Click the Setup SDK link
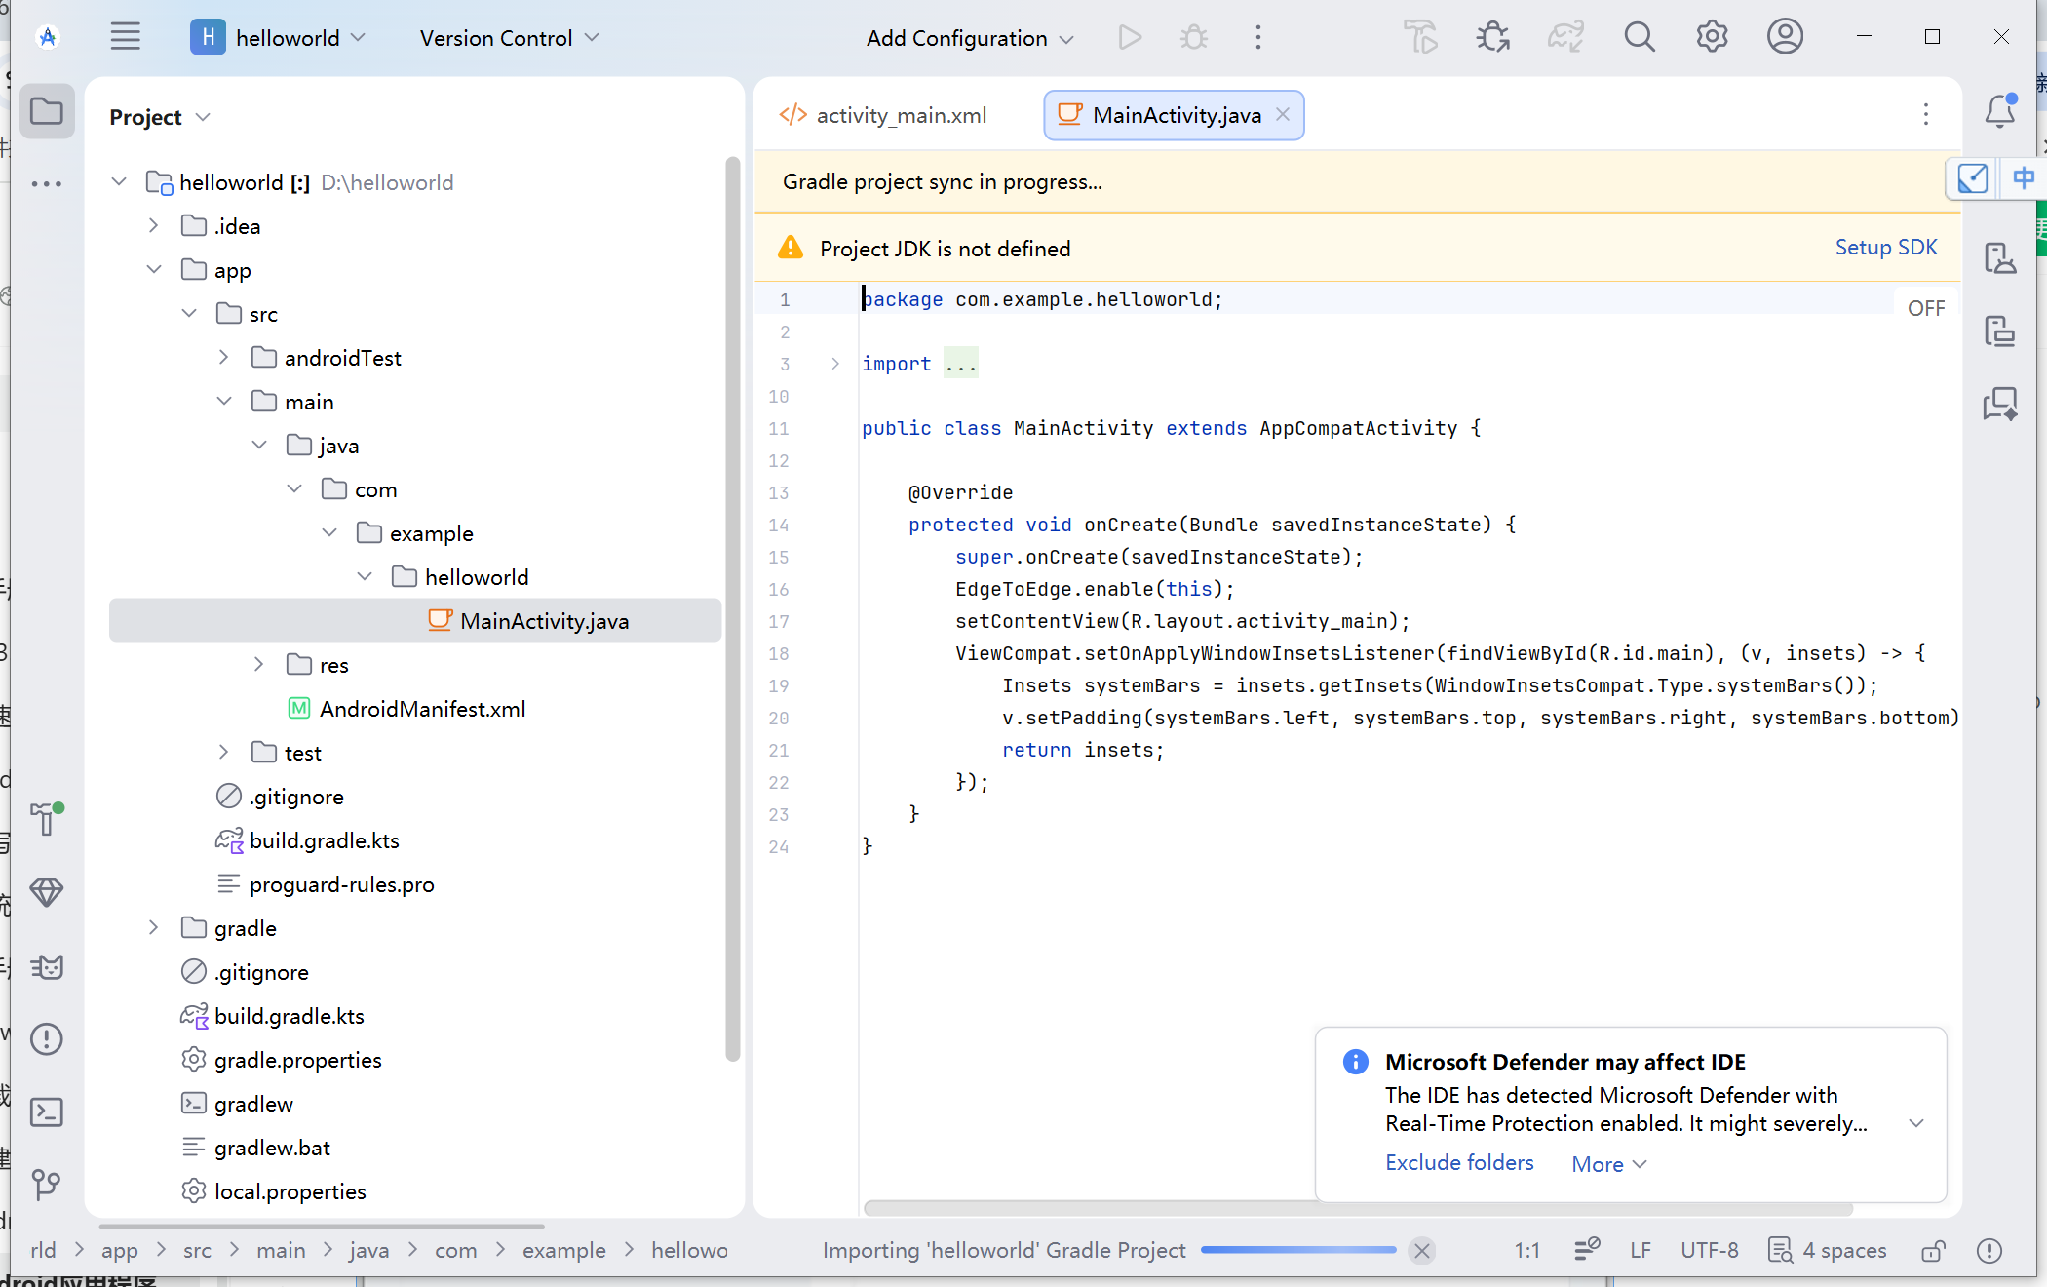This screenshot has width=2047, height=1287. point(1886,248)
